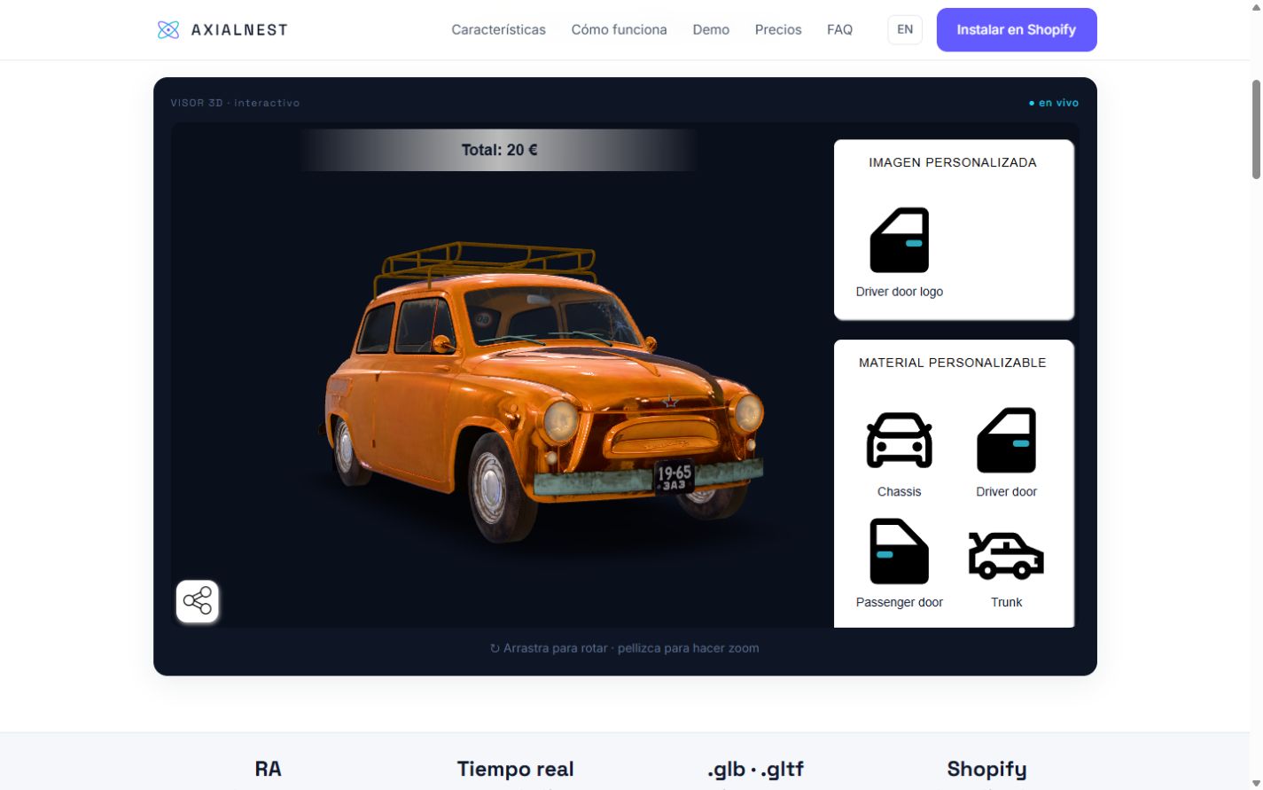Choose the Passenger door material icon
1263x790 pixels.
pyautogui.click(x=899, y=551)
